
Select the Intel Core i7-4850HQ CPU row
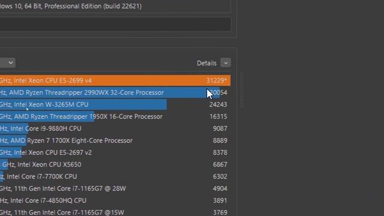[115, 200]
